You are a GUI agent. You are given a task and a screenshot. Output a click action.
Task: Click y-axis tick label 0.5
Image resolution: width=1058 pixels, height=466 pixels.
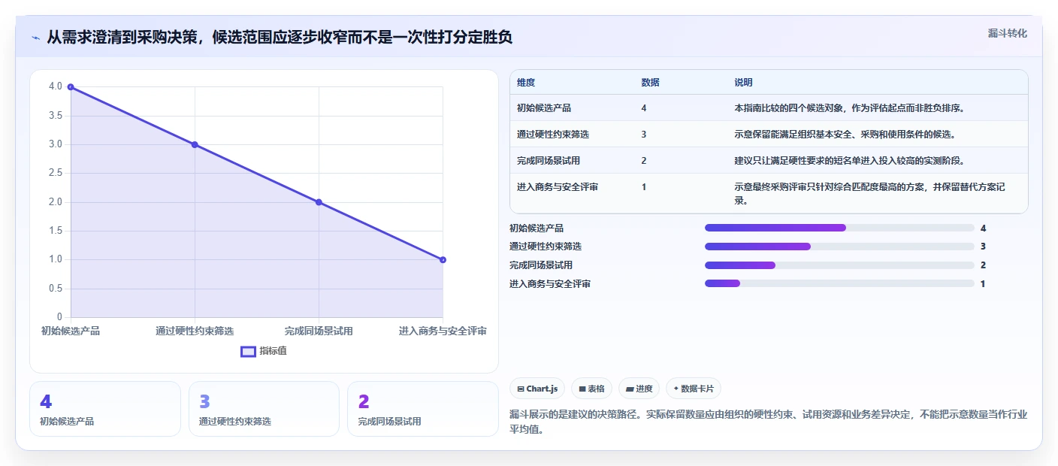[x=56, y=289]
